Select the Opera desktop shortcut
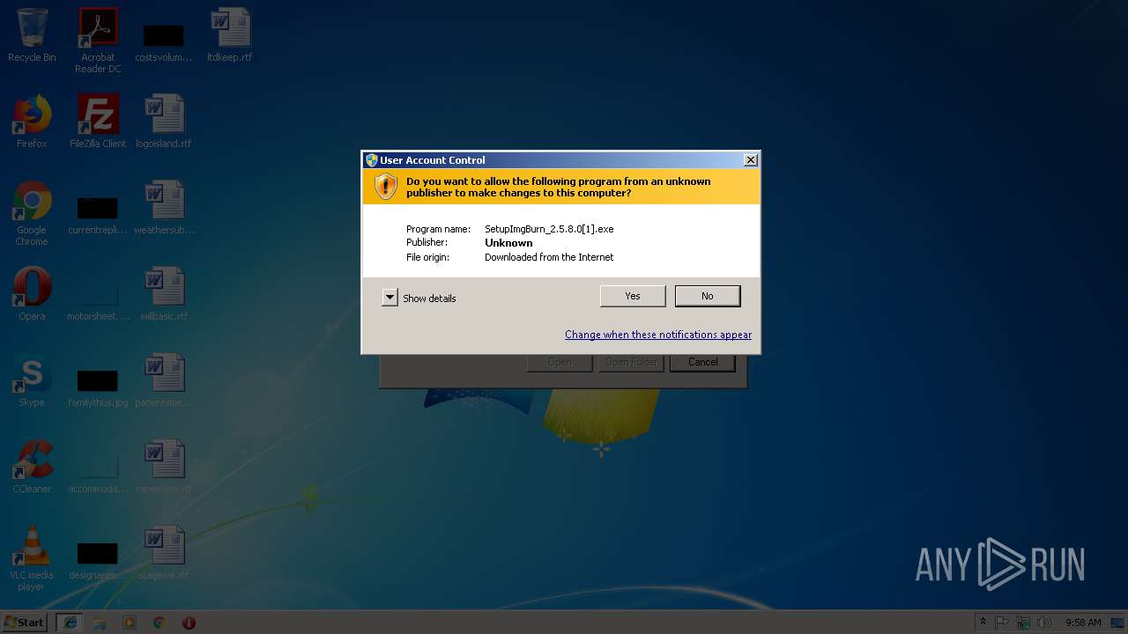Screen dimensions: 1128x634 32,294
